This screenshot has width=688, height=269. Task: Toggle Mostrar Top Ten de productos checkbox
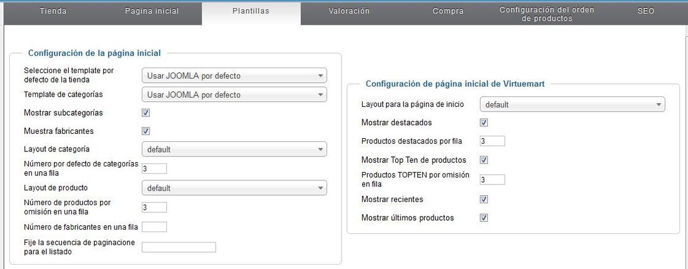pyautogui.click(x=484, y=160)
